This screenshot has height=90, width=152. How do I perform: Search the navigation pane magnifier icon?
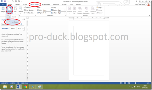(x=21, y=24)
